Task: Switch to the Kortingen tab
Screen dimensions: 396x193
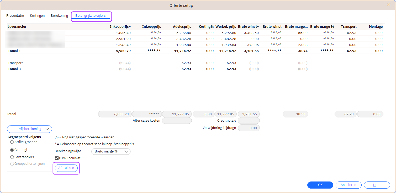Action: point(37,16)
